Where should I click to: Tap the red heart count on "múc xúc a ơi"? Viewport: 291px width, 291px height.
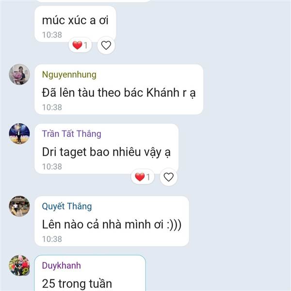80,45
